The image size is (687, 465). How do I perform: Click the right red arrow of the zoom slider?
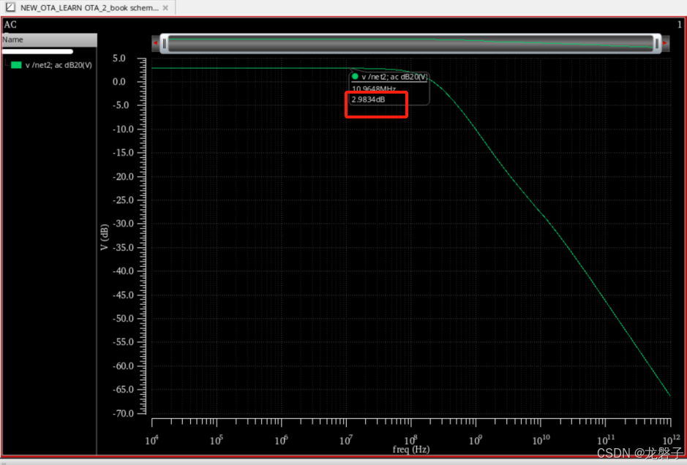tap(664, 43)
